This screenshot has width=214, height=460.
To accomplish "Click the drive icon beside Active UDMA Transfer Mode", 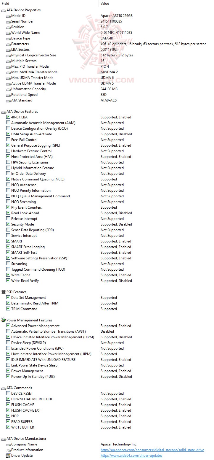I will coord(8,83).
